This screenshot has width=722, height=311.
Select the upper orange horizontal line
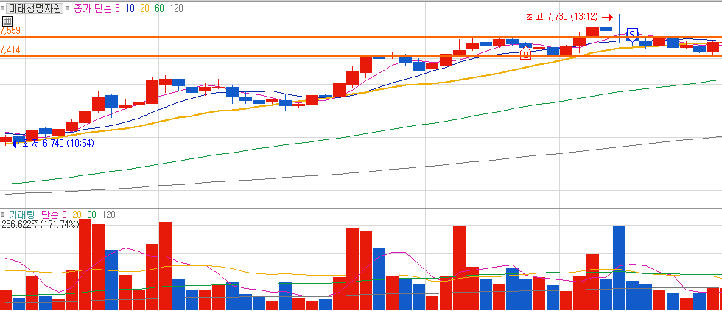(x=361, y=37)
